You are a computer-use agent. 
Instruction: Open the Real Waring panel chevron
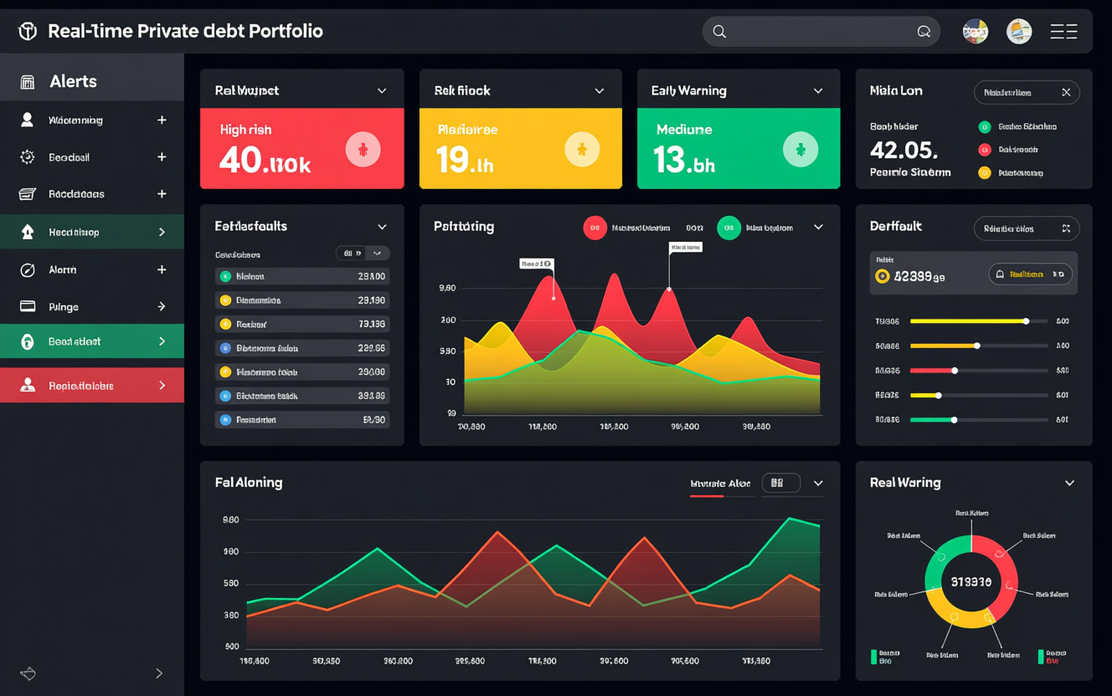click(1069, 484)
